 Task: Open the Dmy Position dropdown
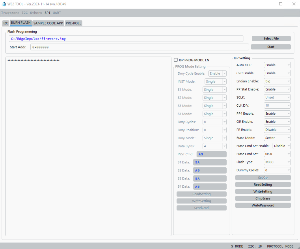point(215,130)
